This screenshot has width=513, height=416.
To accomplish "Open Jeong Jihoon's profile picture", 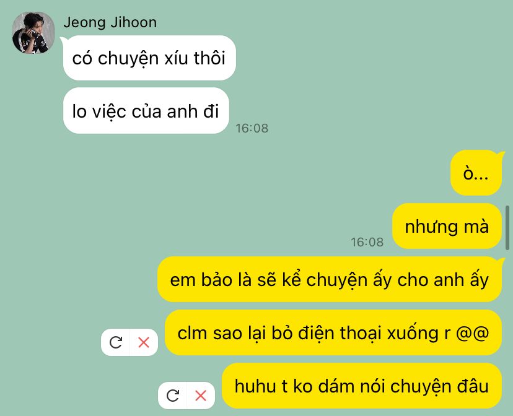I will click(x=33, y=33).
